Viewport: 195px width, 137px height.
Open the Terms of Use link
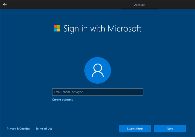click(44, 129)
